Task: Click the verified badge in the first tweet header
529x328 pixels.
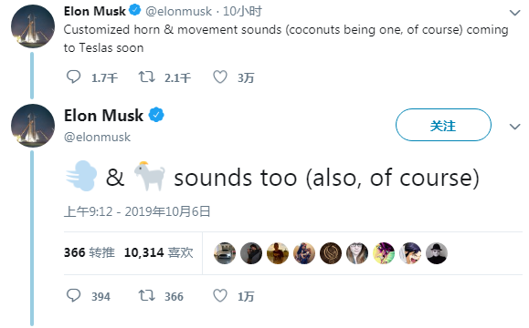Action: (135, 10)
